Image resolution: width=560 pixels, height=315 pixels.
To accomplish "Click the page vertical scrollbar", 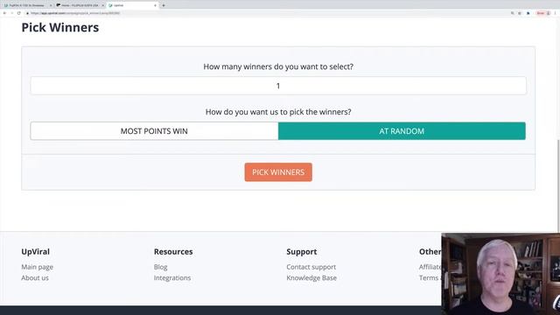I will click(x=558, y=185).
